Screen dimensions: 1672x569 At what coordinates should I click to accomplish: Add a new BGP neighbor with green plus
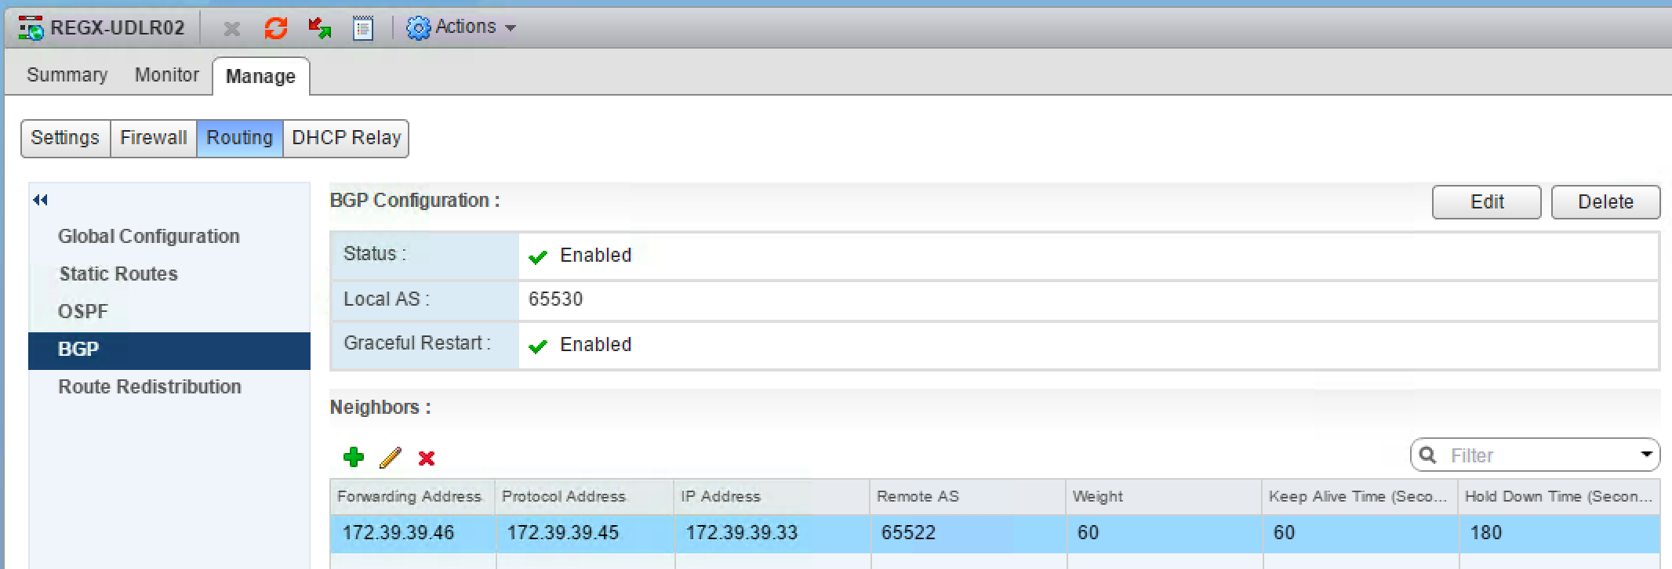(x=354, y=457)
